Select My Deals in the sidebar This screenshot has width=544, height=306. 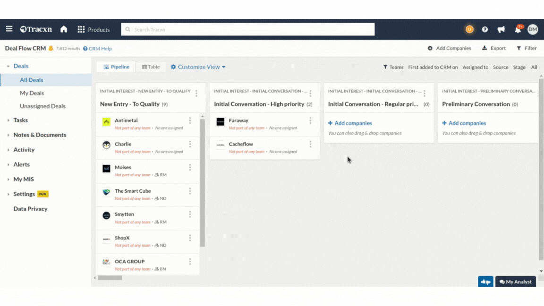(x=32, y=93)
